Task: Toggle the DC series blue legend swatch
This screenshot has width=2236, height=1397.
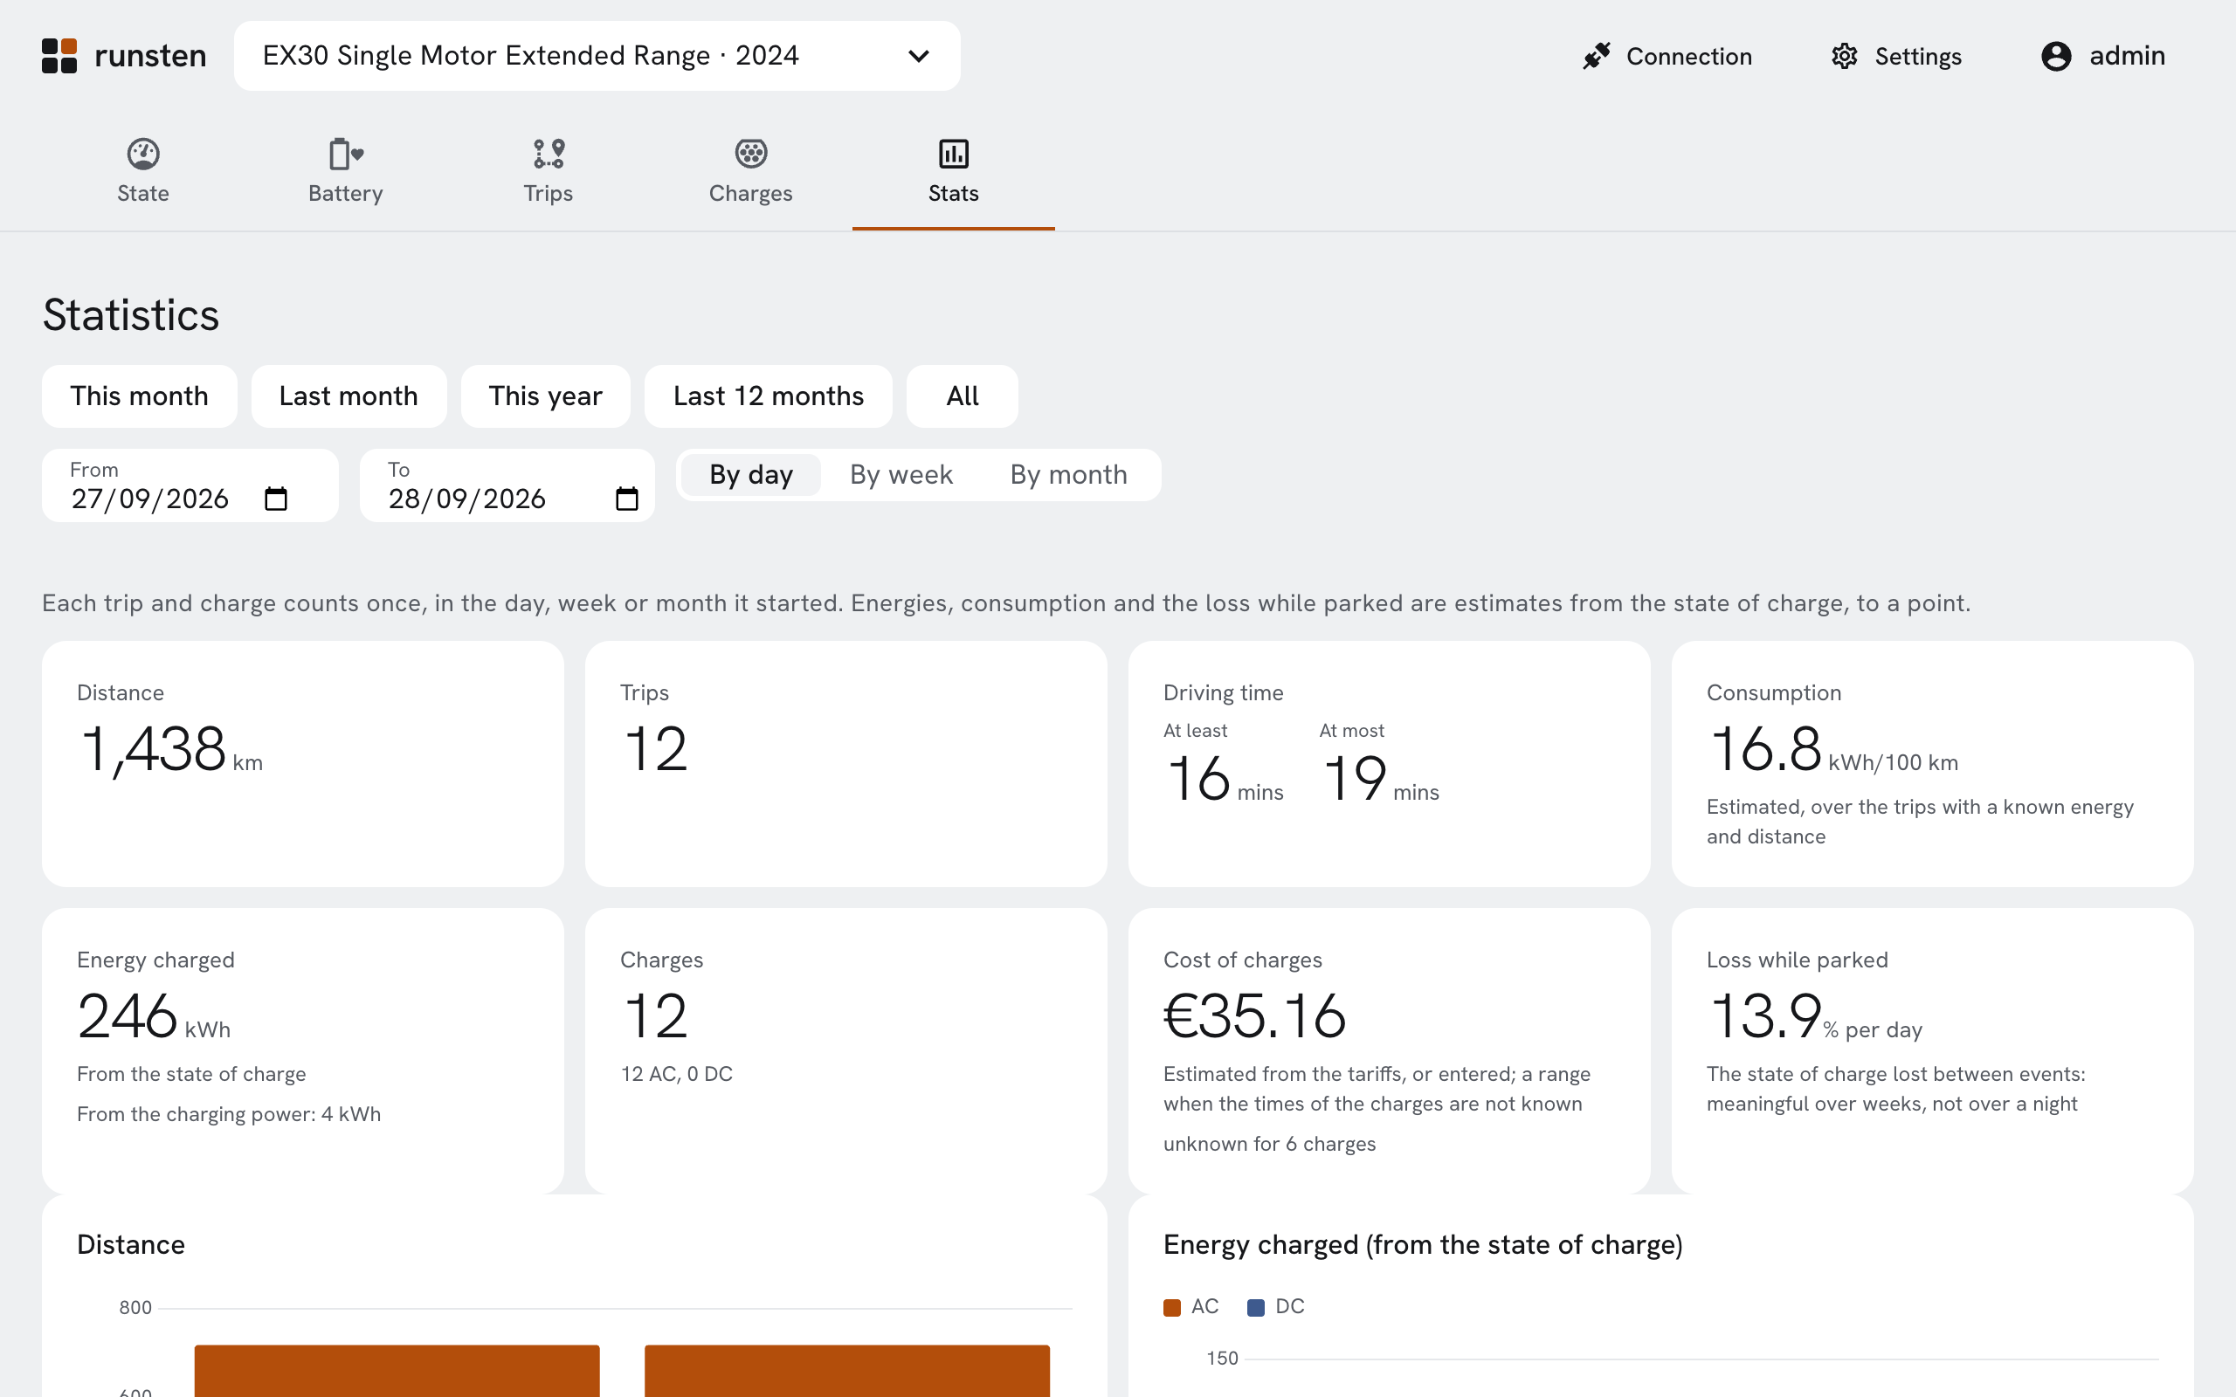Action: pos(1256,1307)
